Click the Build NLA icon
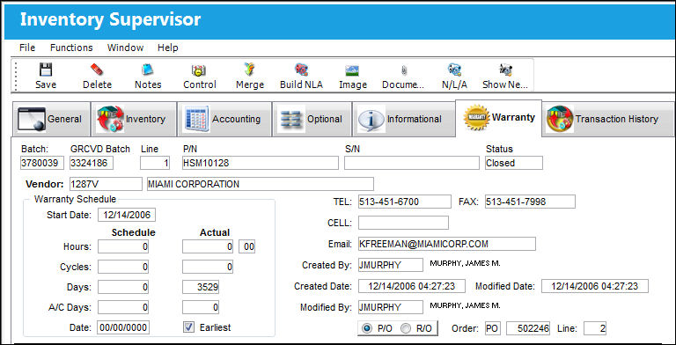Screen dimensions: 676x345 (301, 70)
